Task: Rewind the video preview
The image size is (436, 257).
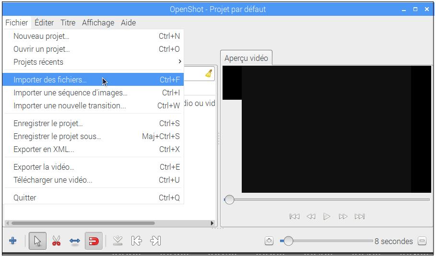Action: [311, 216]
